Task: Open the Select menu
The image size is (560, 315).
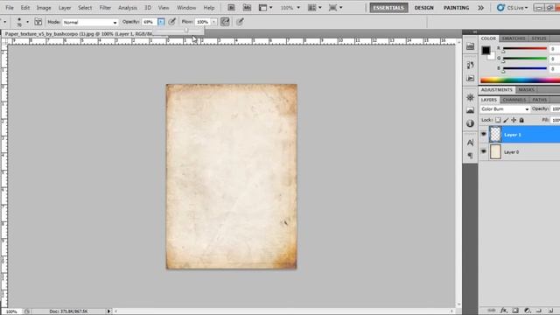Action: click(x=85, y=8)
